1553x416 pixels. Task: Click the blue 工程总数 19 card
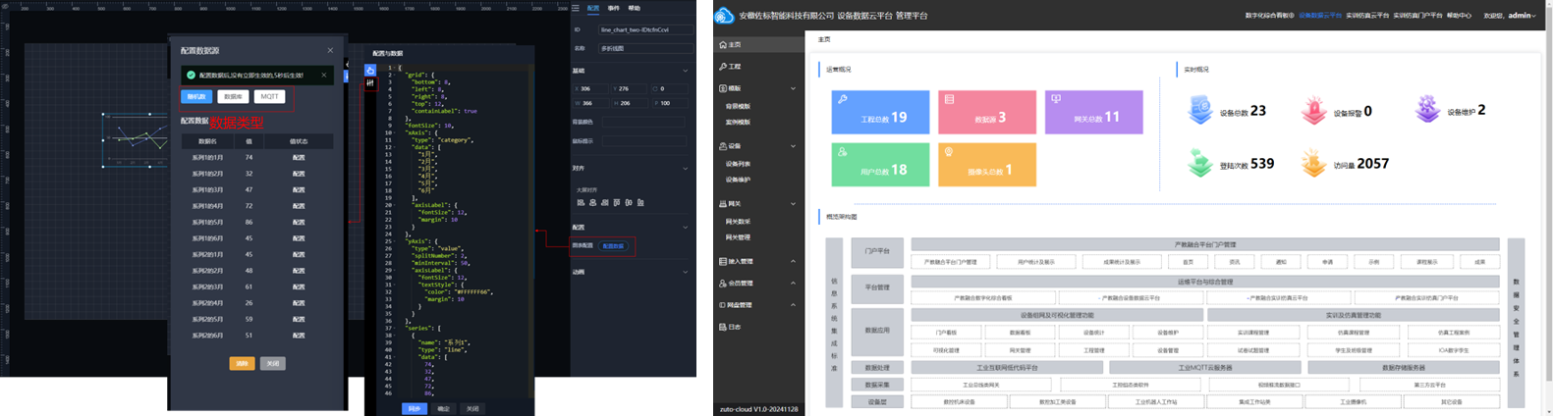point(880,112)
